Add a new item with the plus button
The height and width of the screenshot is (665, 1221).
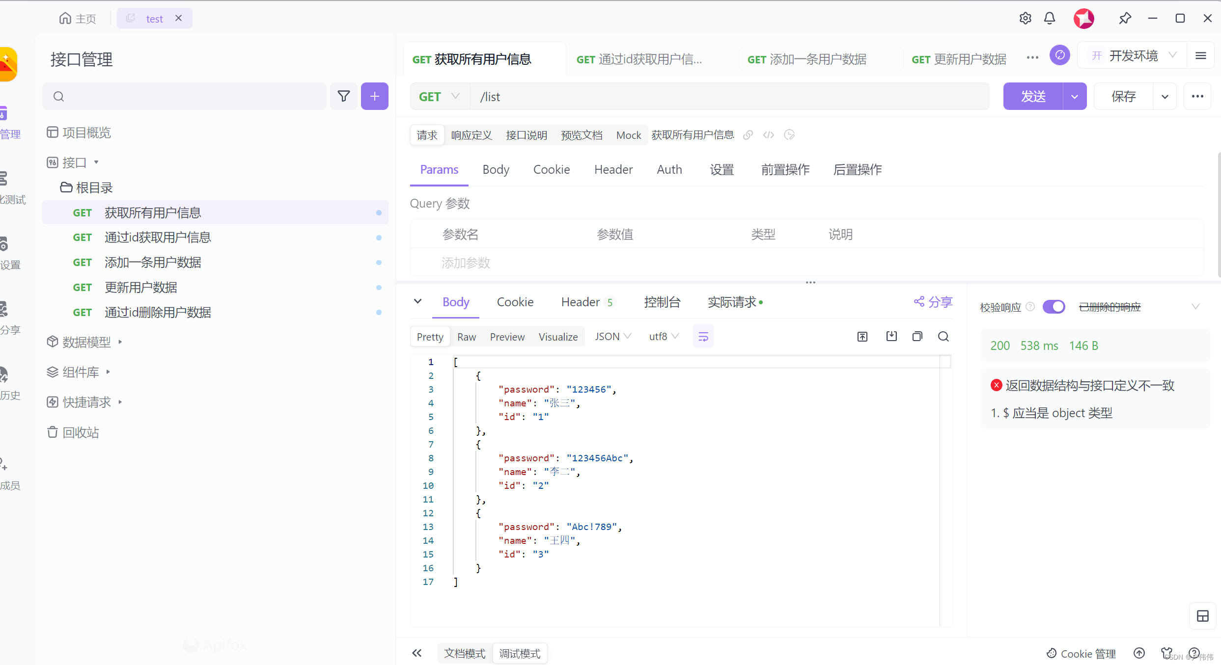375,96
